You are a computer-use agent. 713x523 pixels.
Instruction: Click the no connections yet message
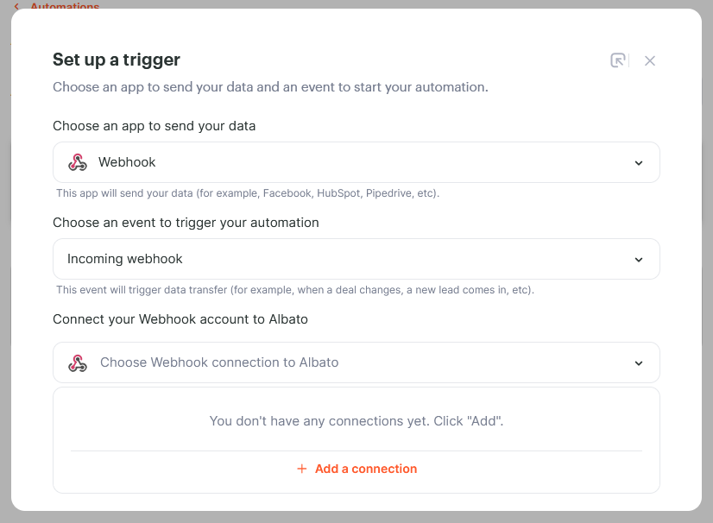[x=356, y=421]
